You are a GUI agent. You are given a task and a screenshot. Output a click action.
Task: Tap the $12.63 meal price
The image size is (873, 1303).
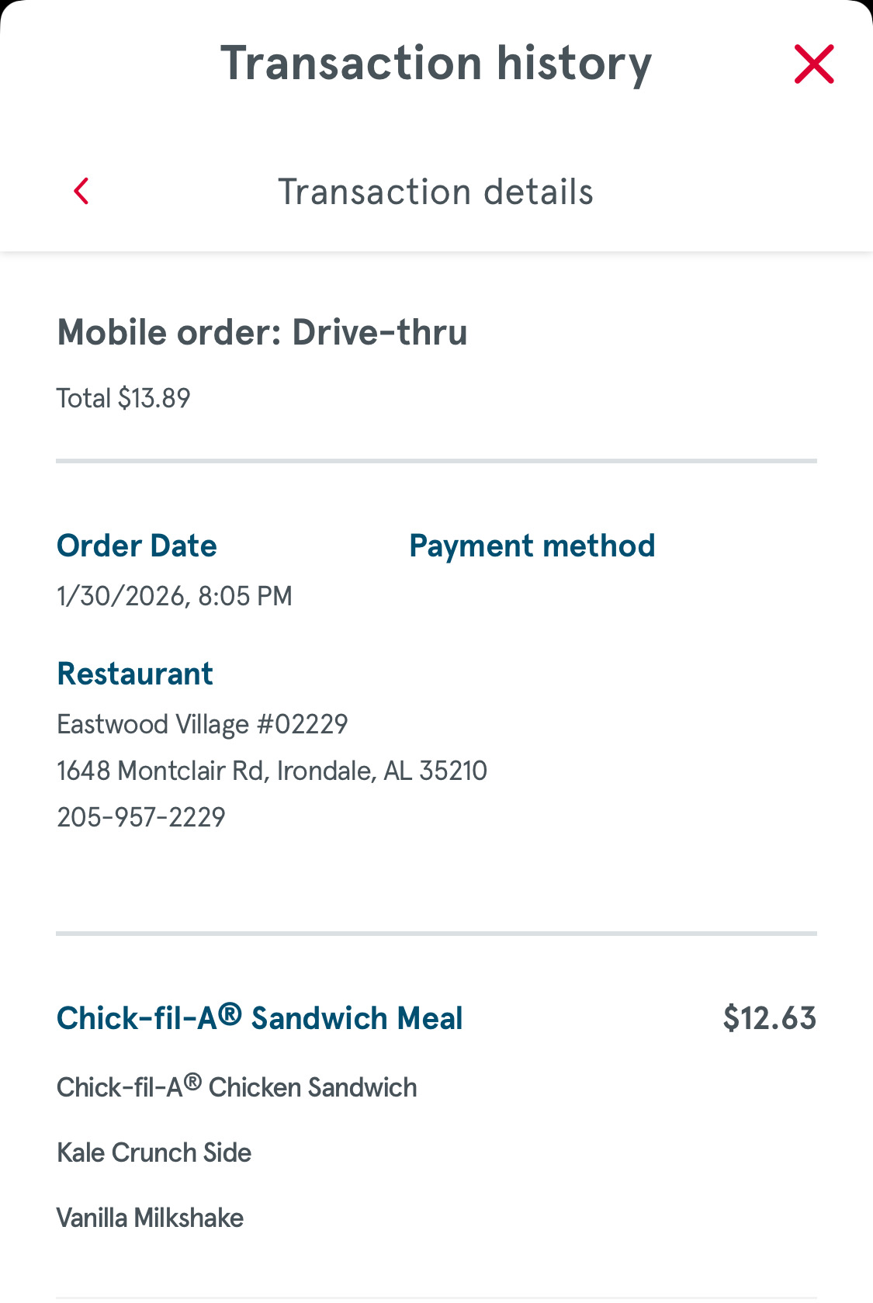coord(769,1018)
